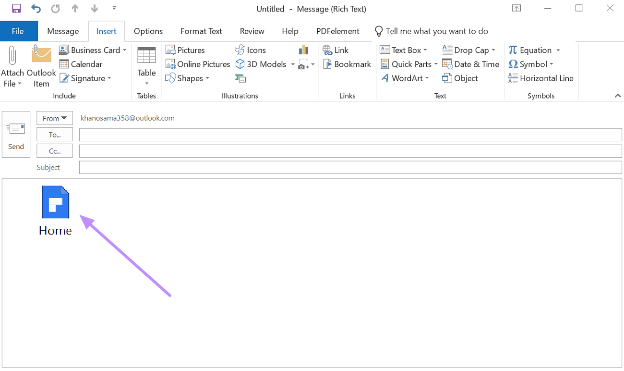624x371 pixels.
Task: Insert a Bookmark
Action: 347,64
